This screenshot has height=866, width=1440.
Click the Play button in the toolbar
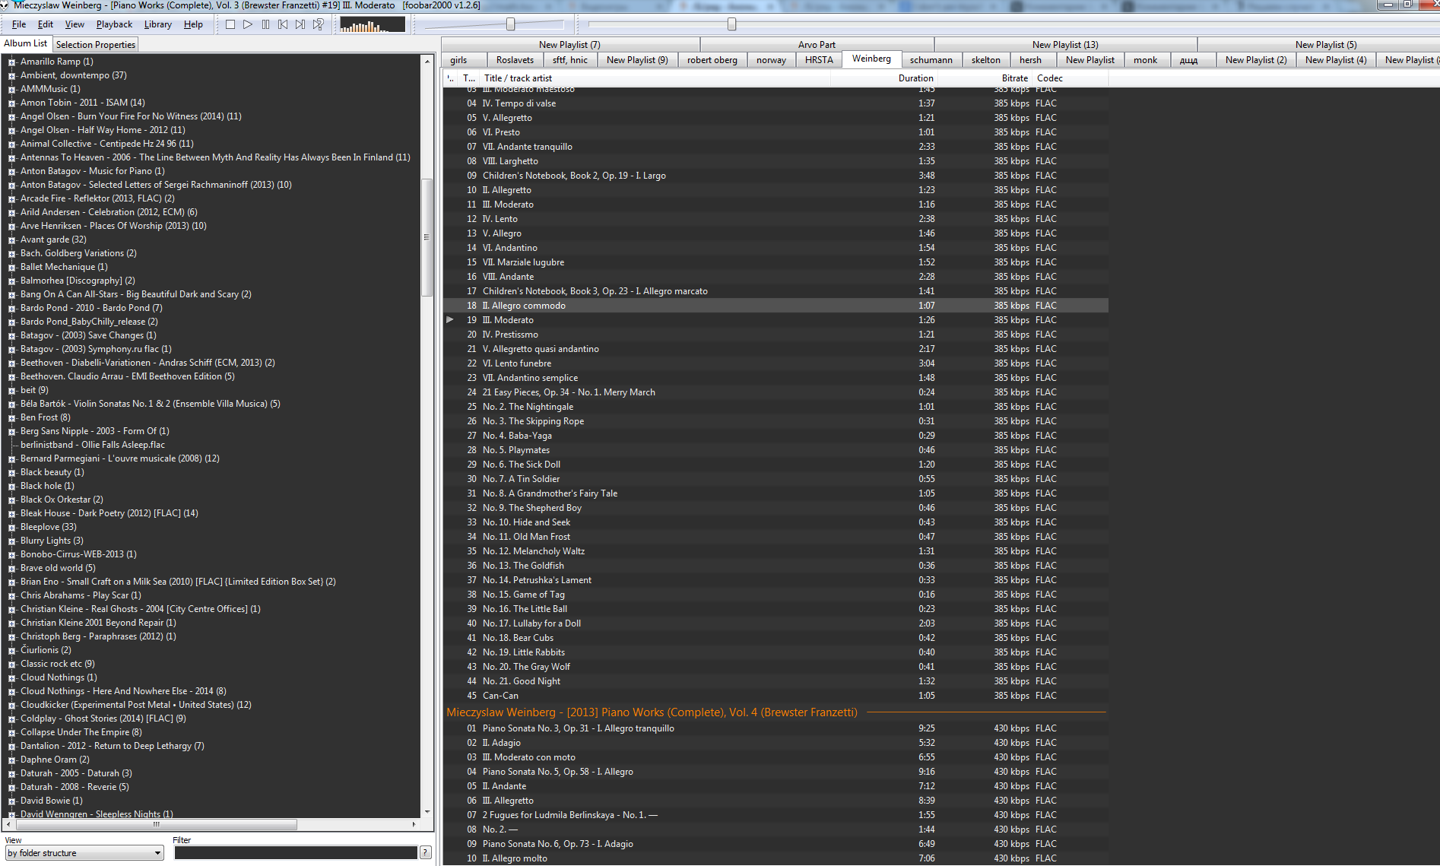(x=248, y=24)
